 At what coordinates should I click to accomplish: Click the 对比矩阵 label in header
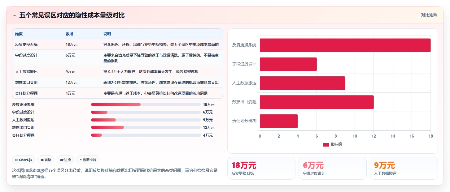point(429,15)
